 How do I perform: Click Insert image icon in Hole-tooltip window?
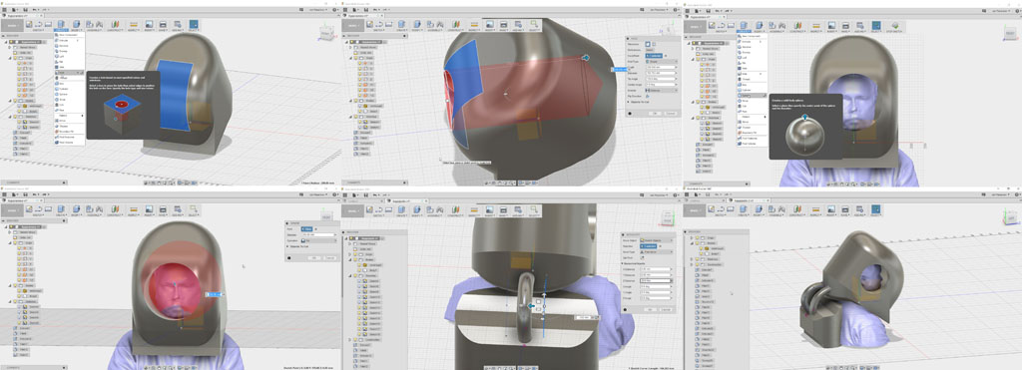pyautogui.click(x=149, y=24)
